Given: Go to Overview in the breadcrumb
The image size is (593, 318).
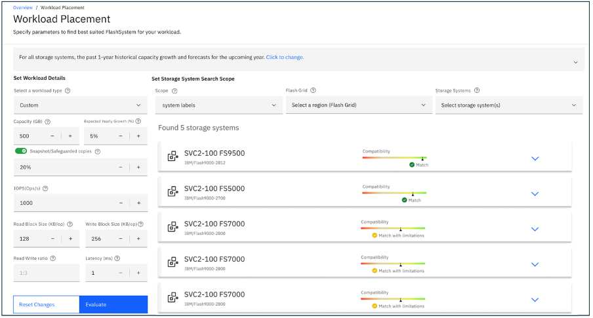Looking at the screenshot, I should point(23,8).
